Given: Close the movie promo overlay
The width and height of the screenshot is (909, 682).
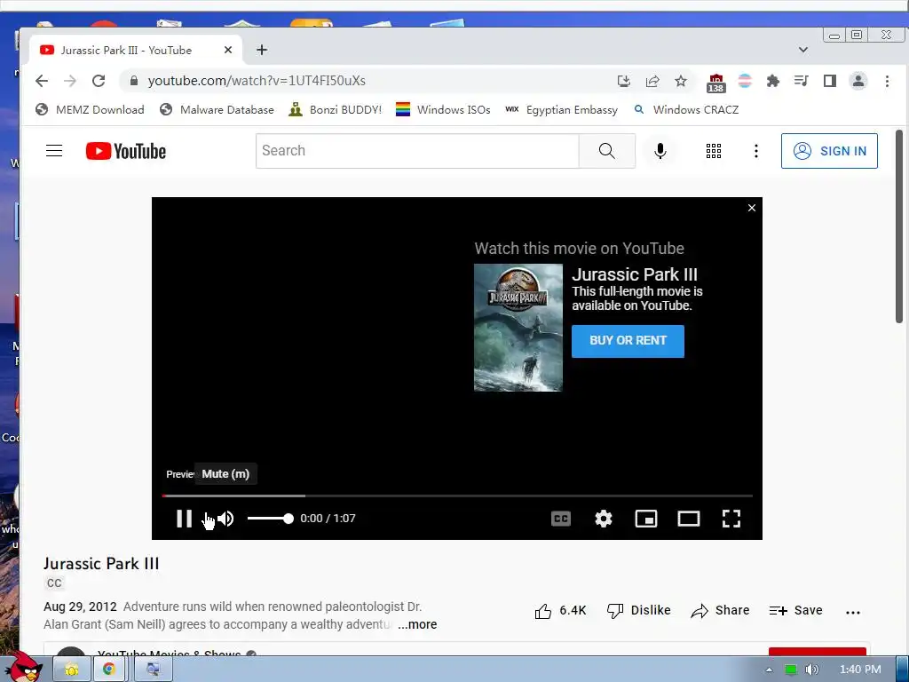Looking at the screenshot, I should (x=752, y=208).
